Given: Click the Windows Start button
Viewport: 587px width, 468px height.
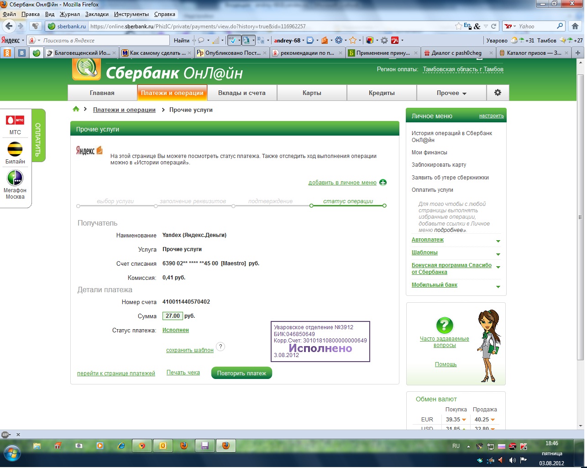Looking at the screenshot, I should (12, 452).
